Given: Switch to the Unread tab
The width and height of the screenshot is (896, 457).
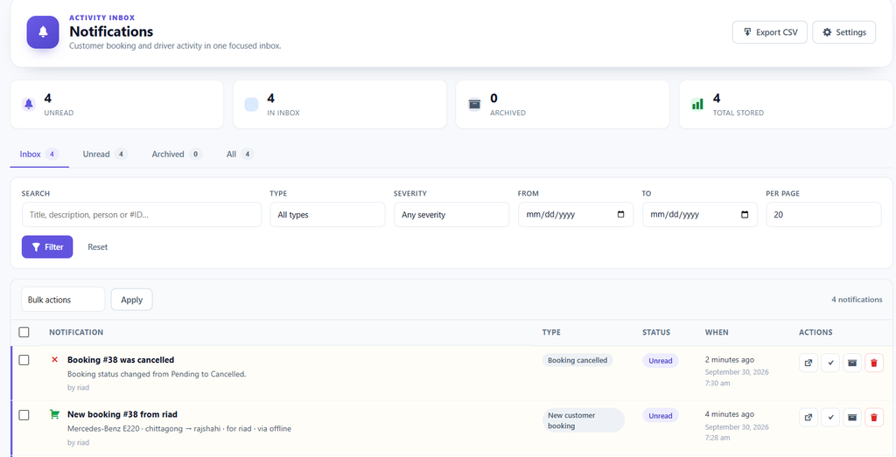Looking at the screenshot, I should pyautogui.click(x=105, y=154).
